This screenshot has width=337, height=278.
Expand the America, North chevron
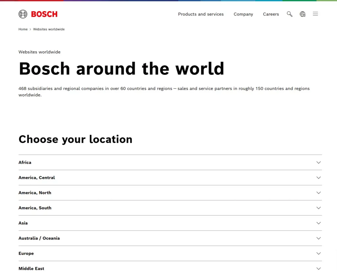(319, 193)
